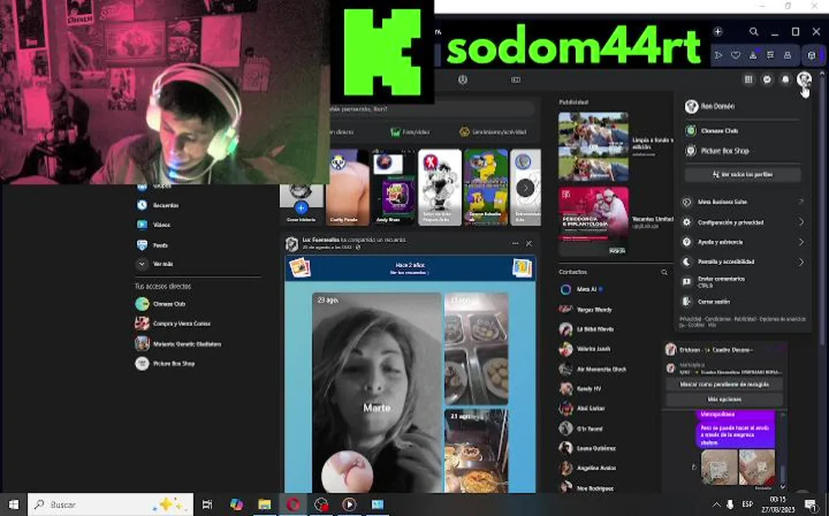Open the Ver tus recuerdos link
This screenshot has height=516, width=829.
(x=408, y=272)
